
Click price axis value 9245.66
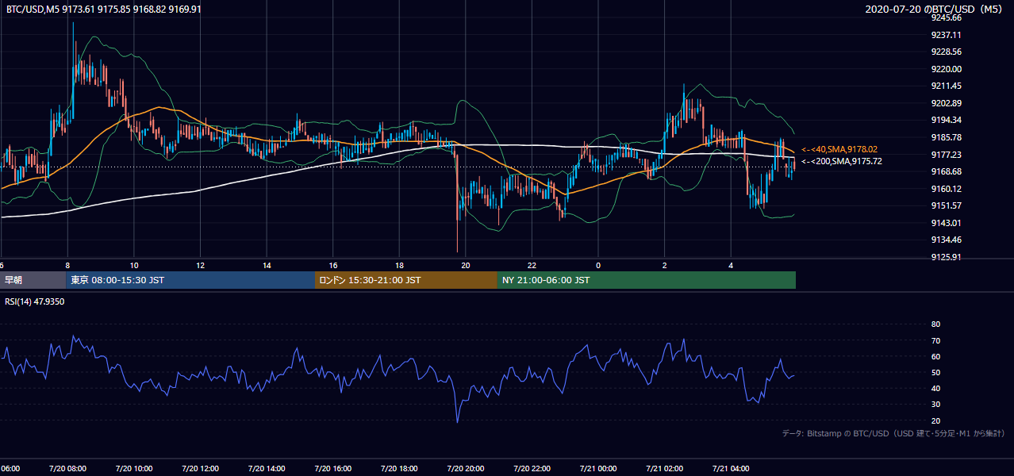pos(947,17)
